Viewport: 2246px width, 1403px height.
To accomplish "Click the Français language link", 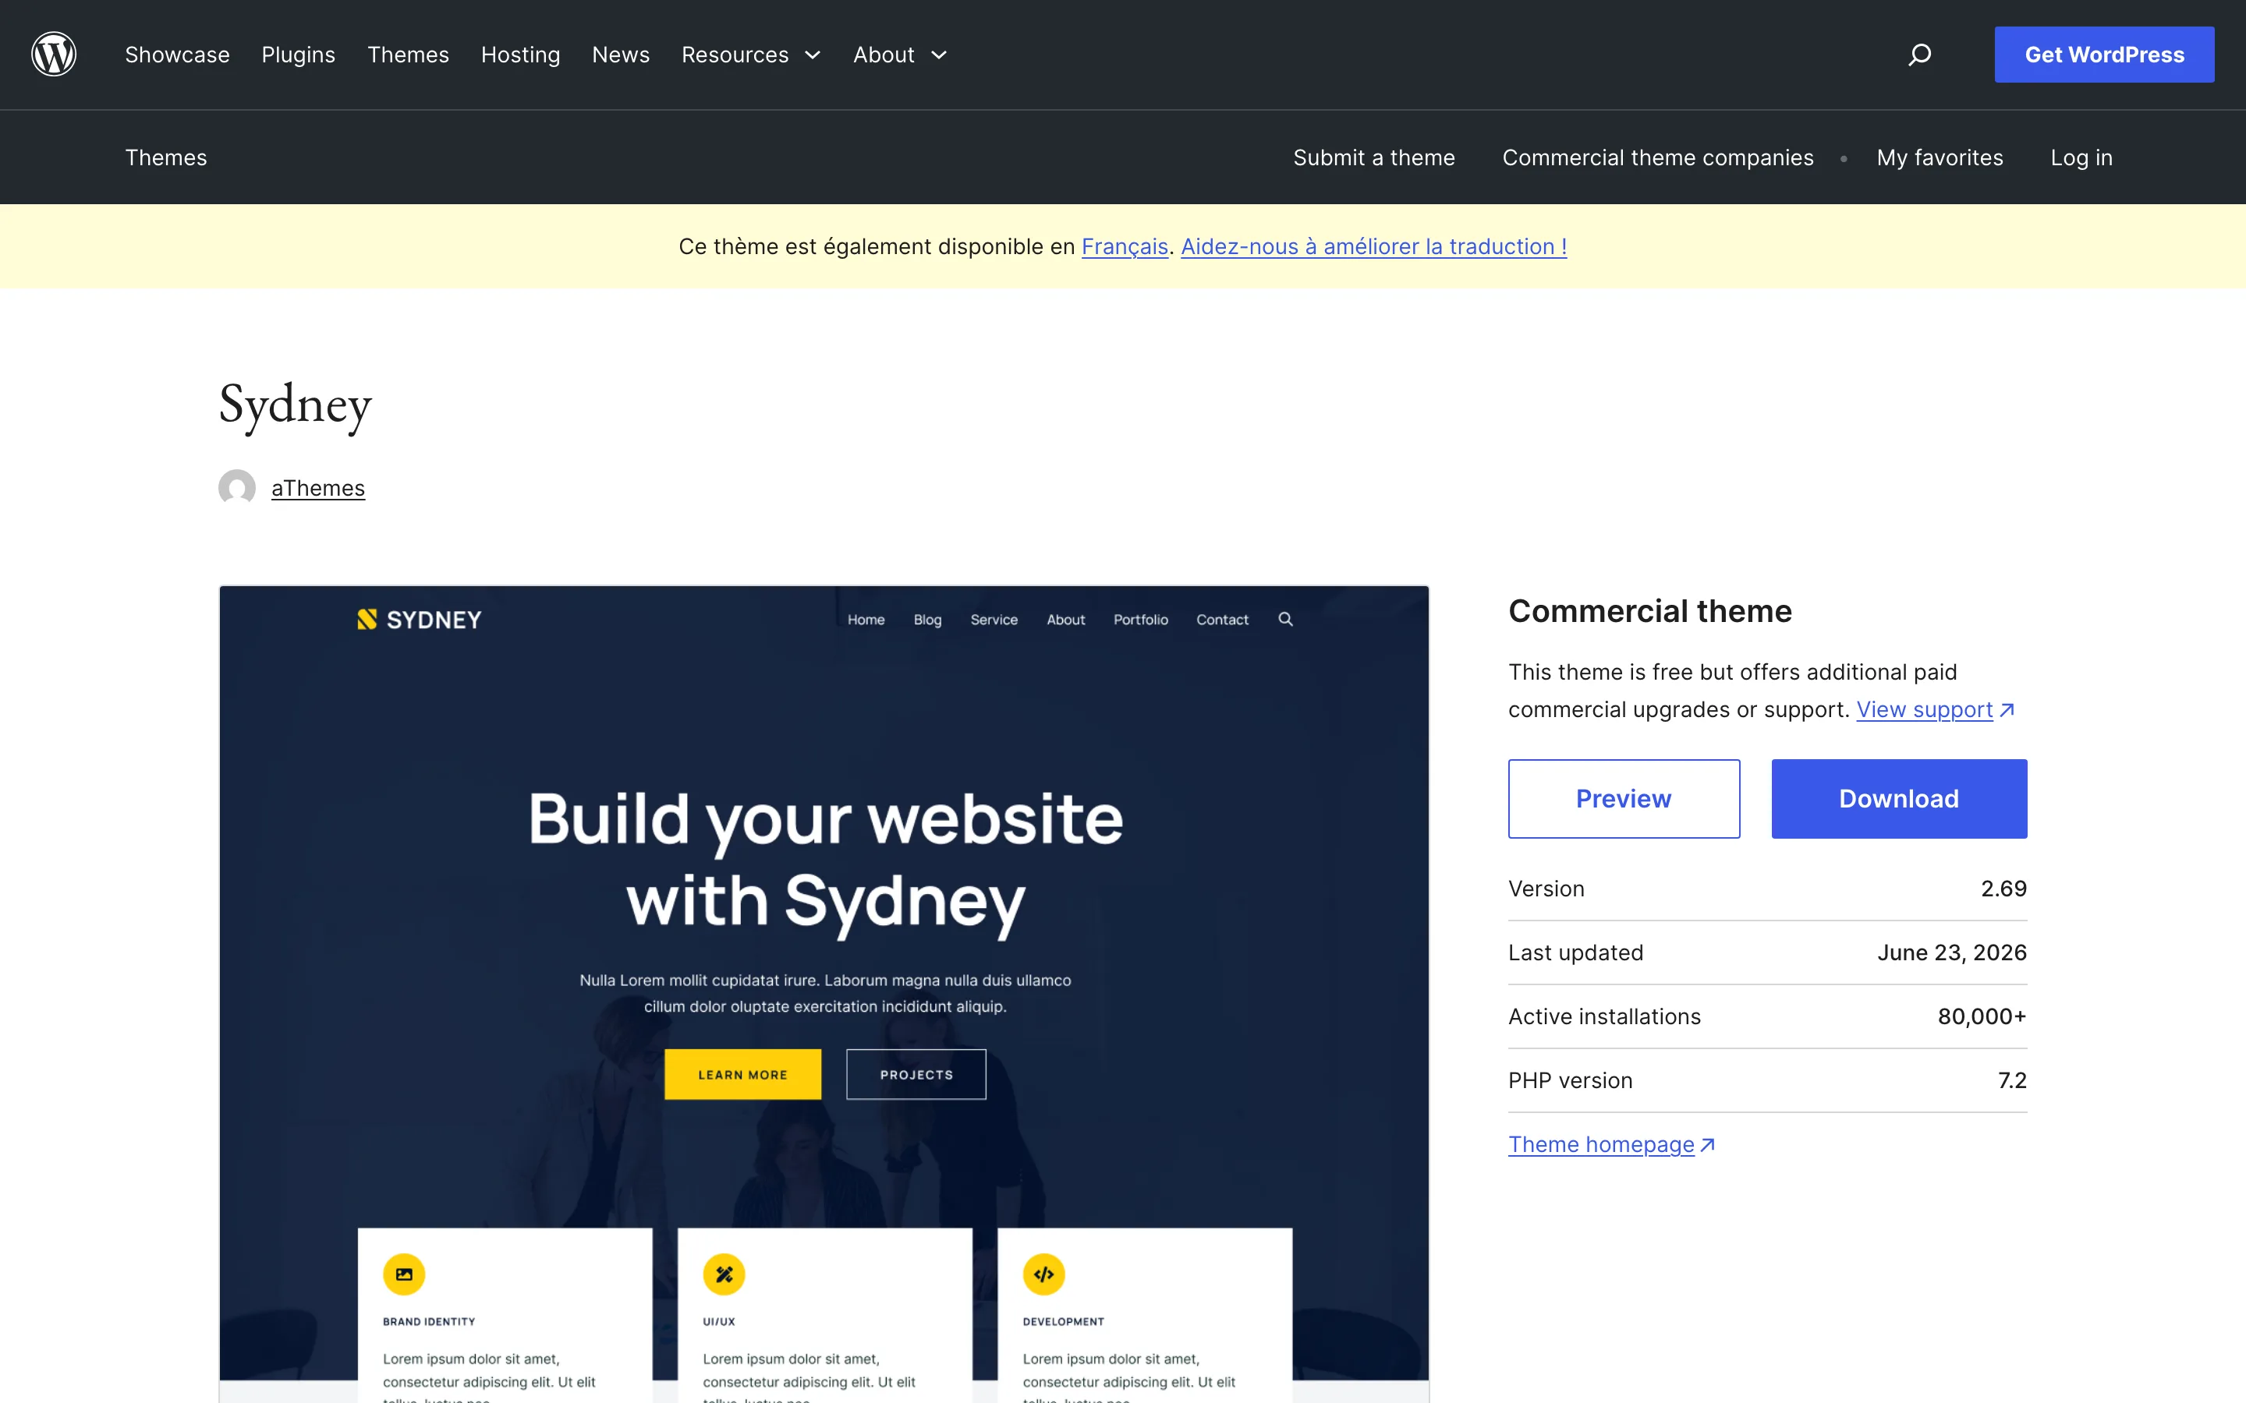I will coord(1125,247).
